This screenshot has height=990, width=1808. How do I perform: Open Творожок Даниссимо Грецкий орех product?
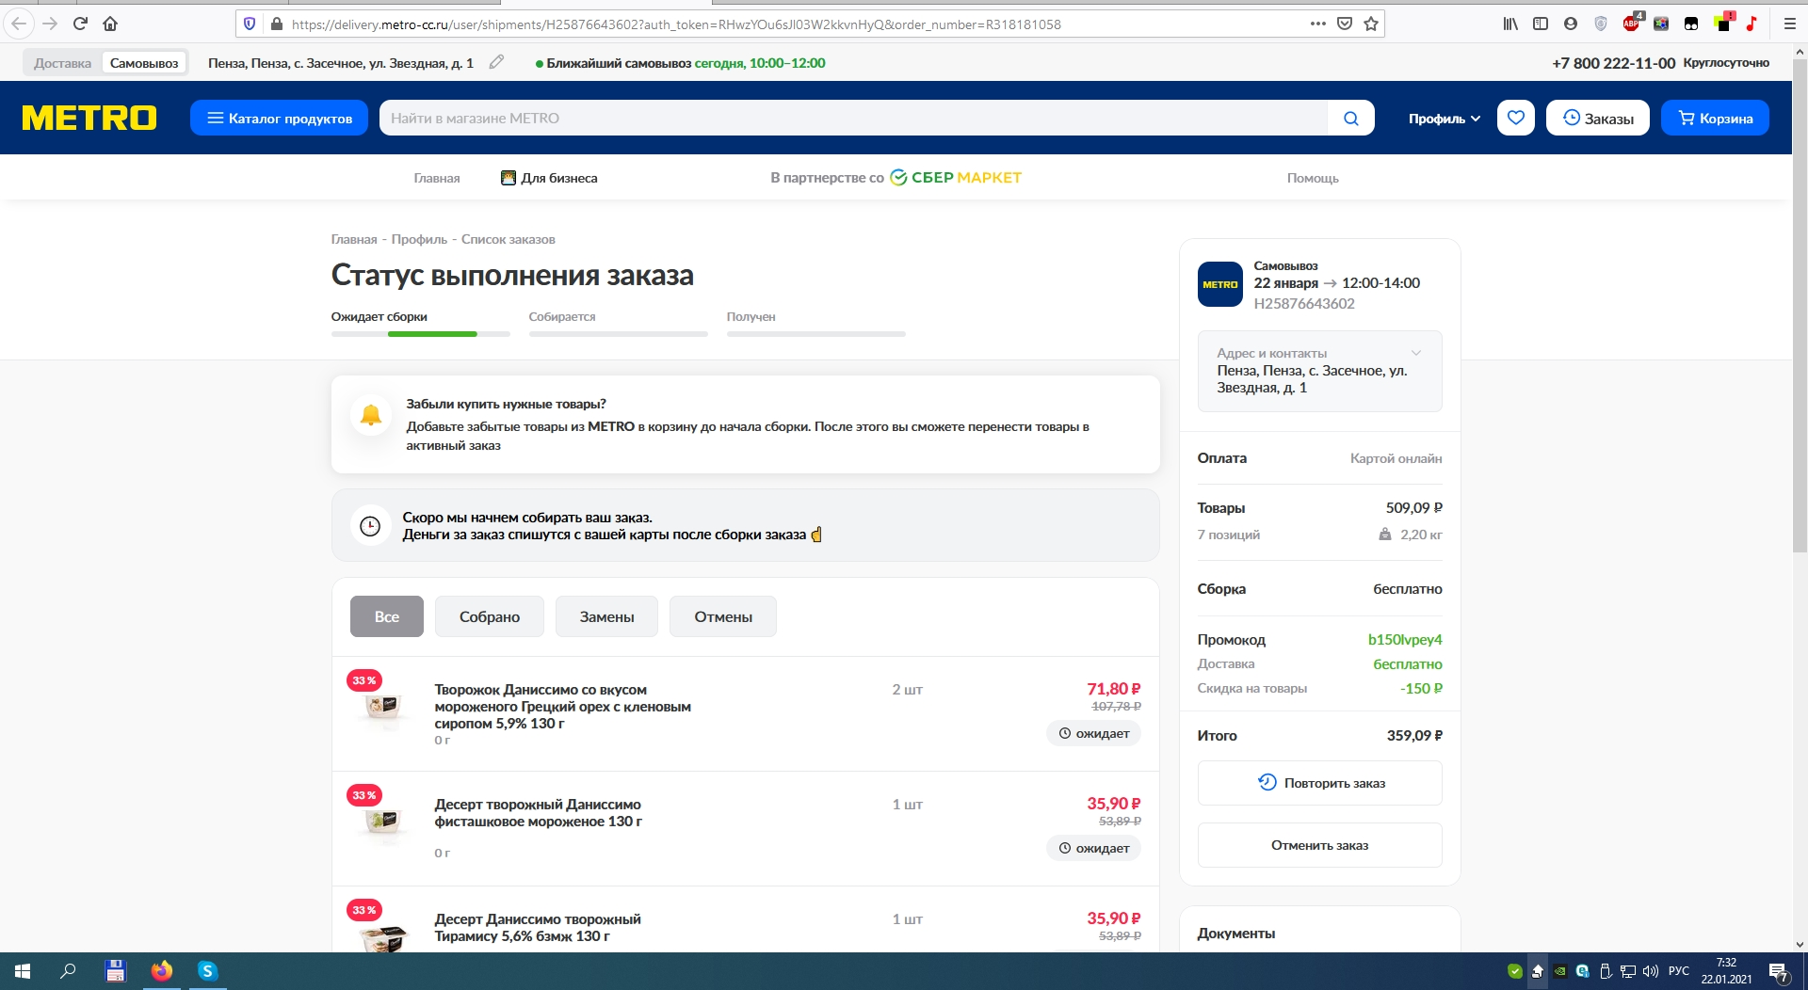click(563, 706)
